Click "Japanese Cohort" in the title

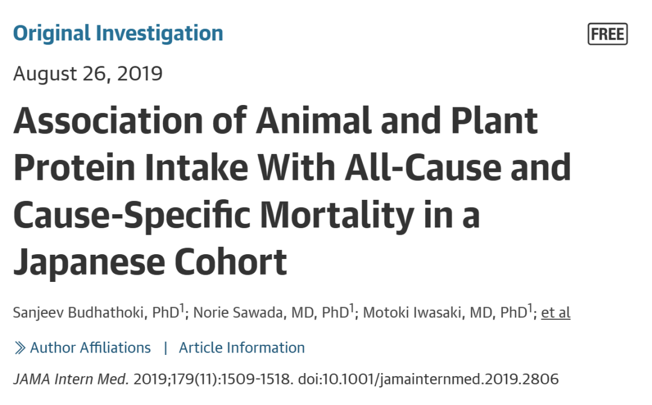click(x=150, y=262)
